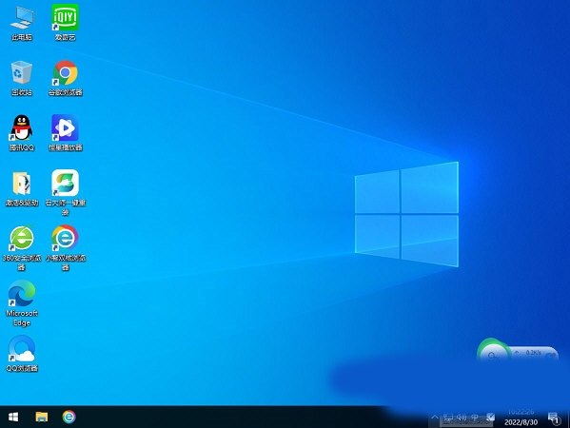Open 360 Secure Browser (360安全浏览器) shortcut
This screenshot has height=428, width=570.
[x=22, y=248]
